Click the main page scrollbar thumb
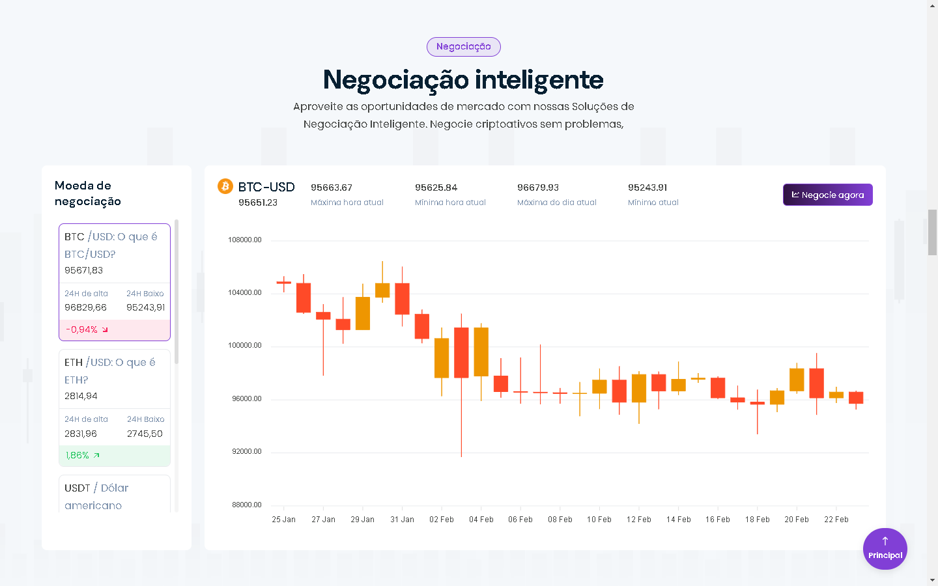This screenshot has width=938, height=586. pos(932,232)
